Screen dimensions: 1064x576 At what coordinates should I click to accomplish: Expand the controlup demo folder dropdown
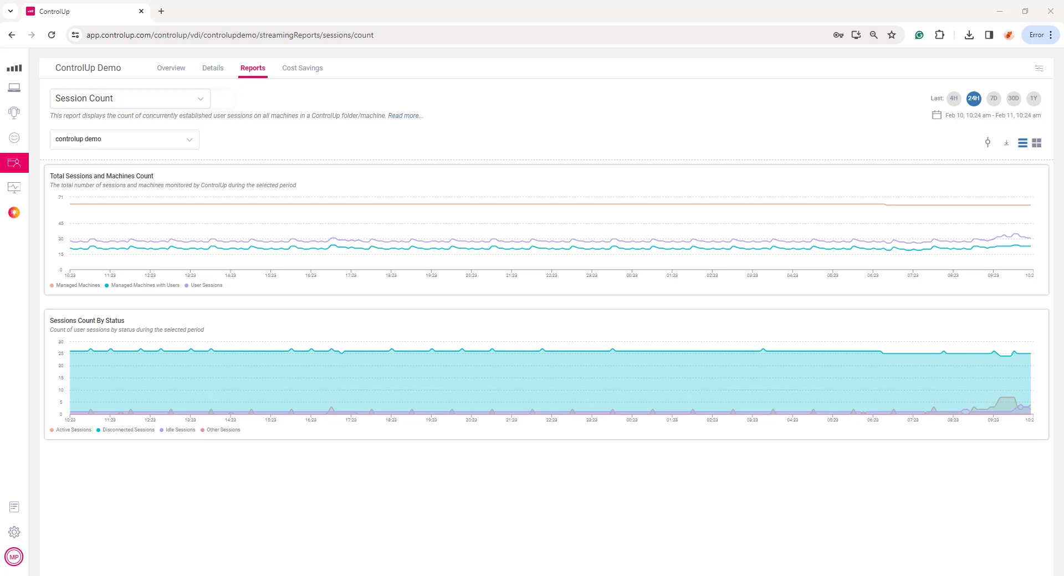pyautogui.click(x=125, y=139)
